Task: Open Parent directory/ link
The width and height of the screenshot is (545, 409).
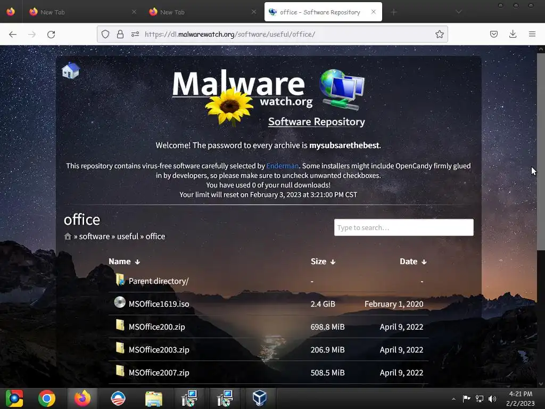Action: tap(159, 281)
